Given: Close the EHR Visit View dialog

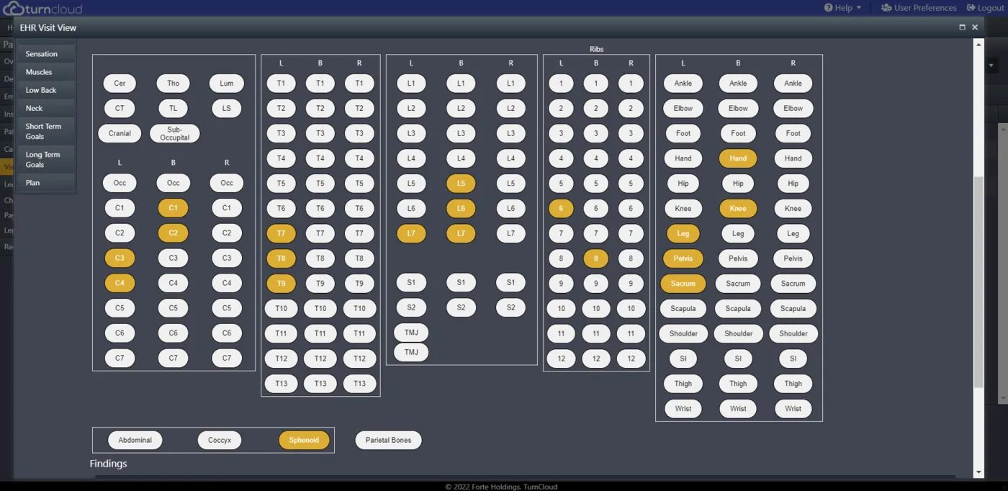Looking at the screenshot, I should [x=975, y=27].
